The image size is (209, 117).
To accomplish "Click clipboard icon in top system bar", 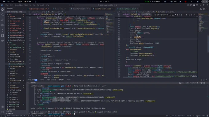I will (35, 2).
